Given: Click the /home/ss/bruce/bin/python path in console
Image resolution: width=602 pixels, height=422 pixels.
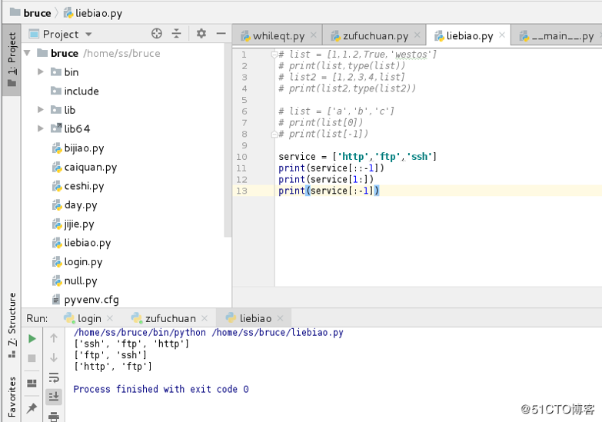Looking at the screenshot, I should (140, 333).
